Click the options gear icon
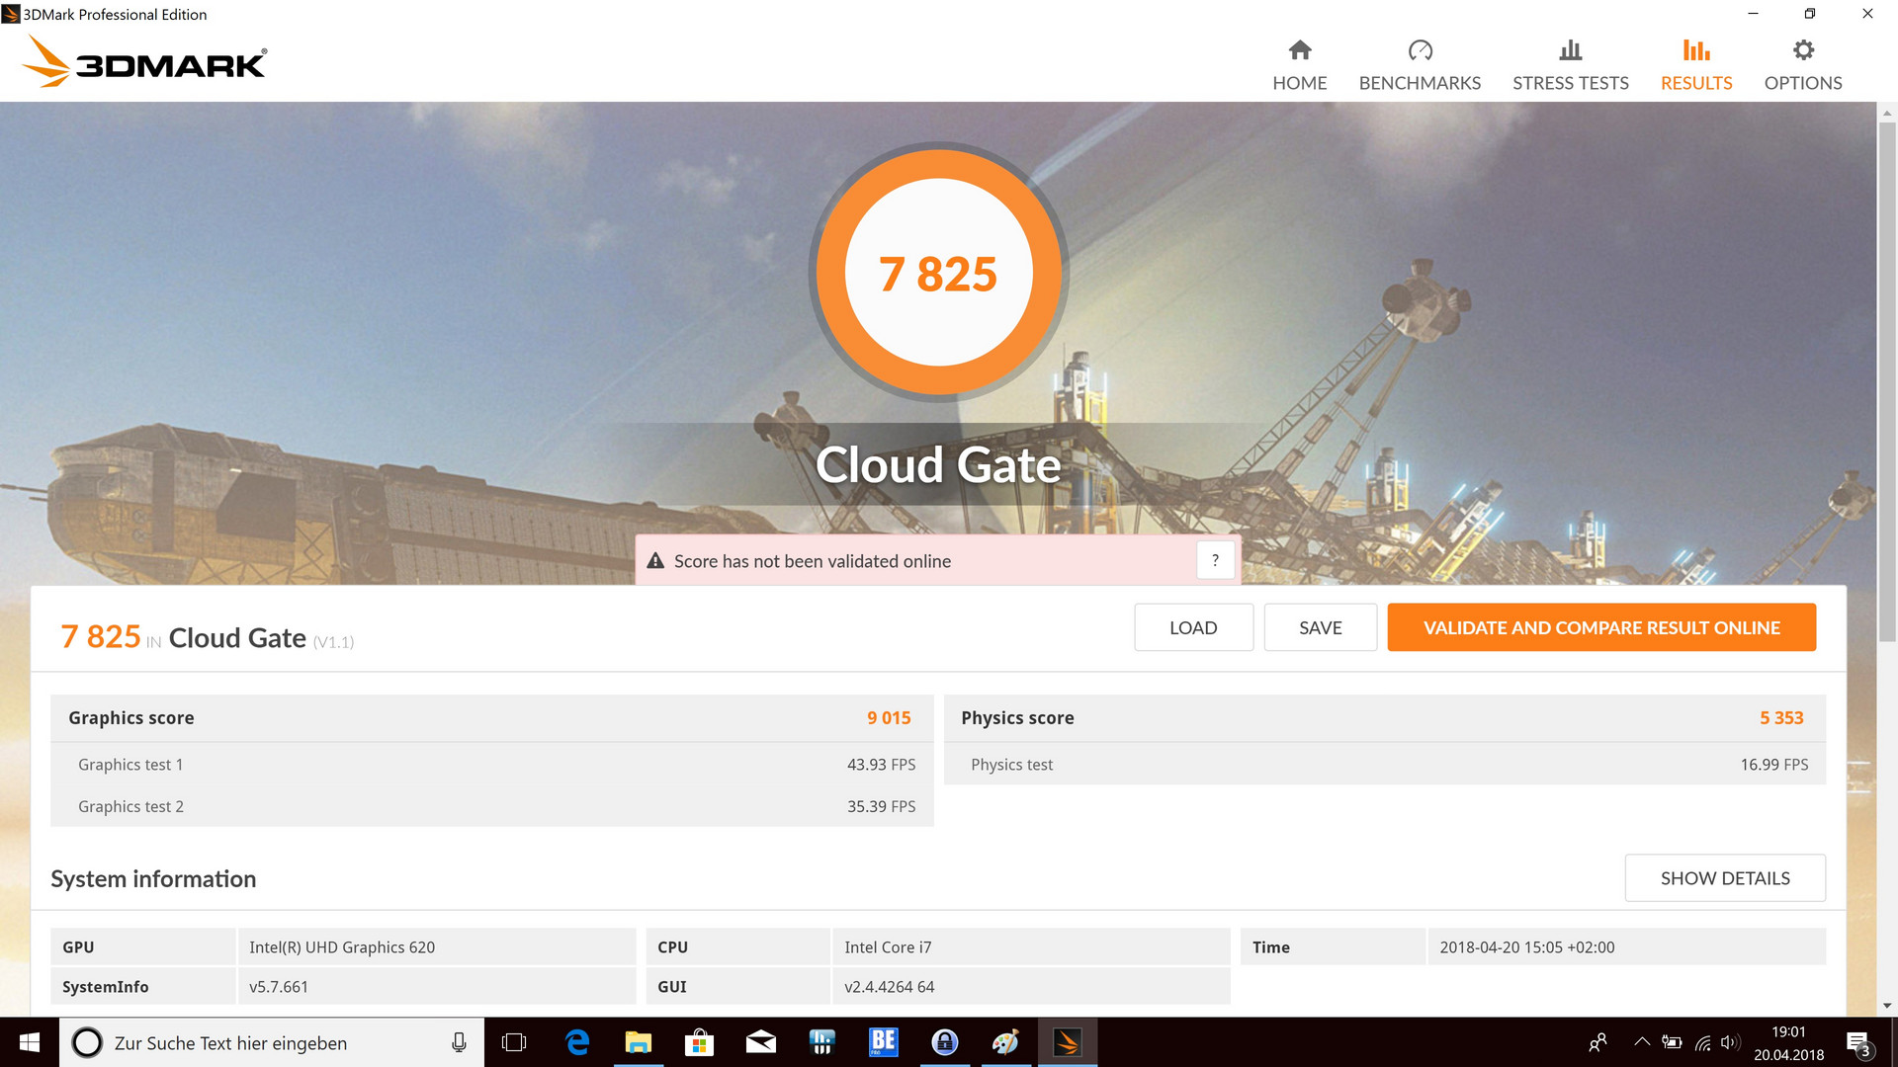Viewport: 1898px width, 1067px height. 1803,49
